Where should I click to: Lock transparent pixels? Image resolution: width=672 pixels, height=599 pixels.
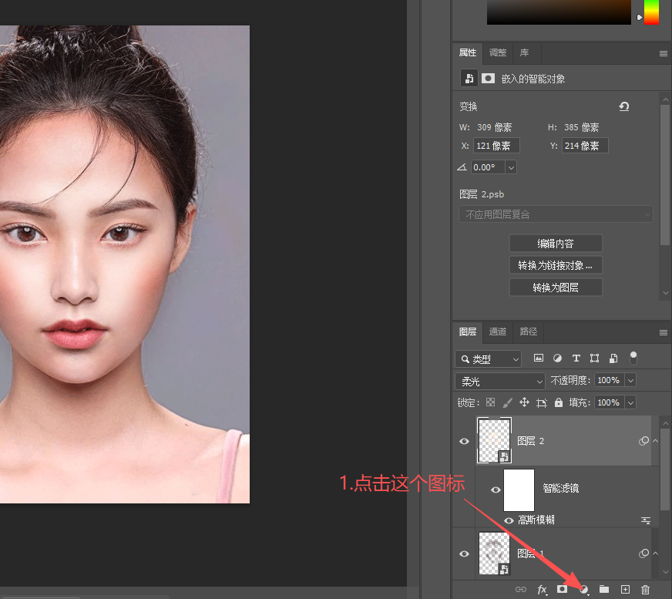coord(490,402)
